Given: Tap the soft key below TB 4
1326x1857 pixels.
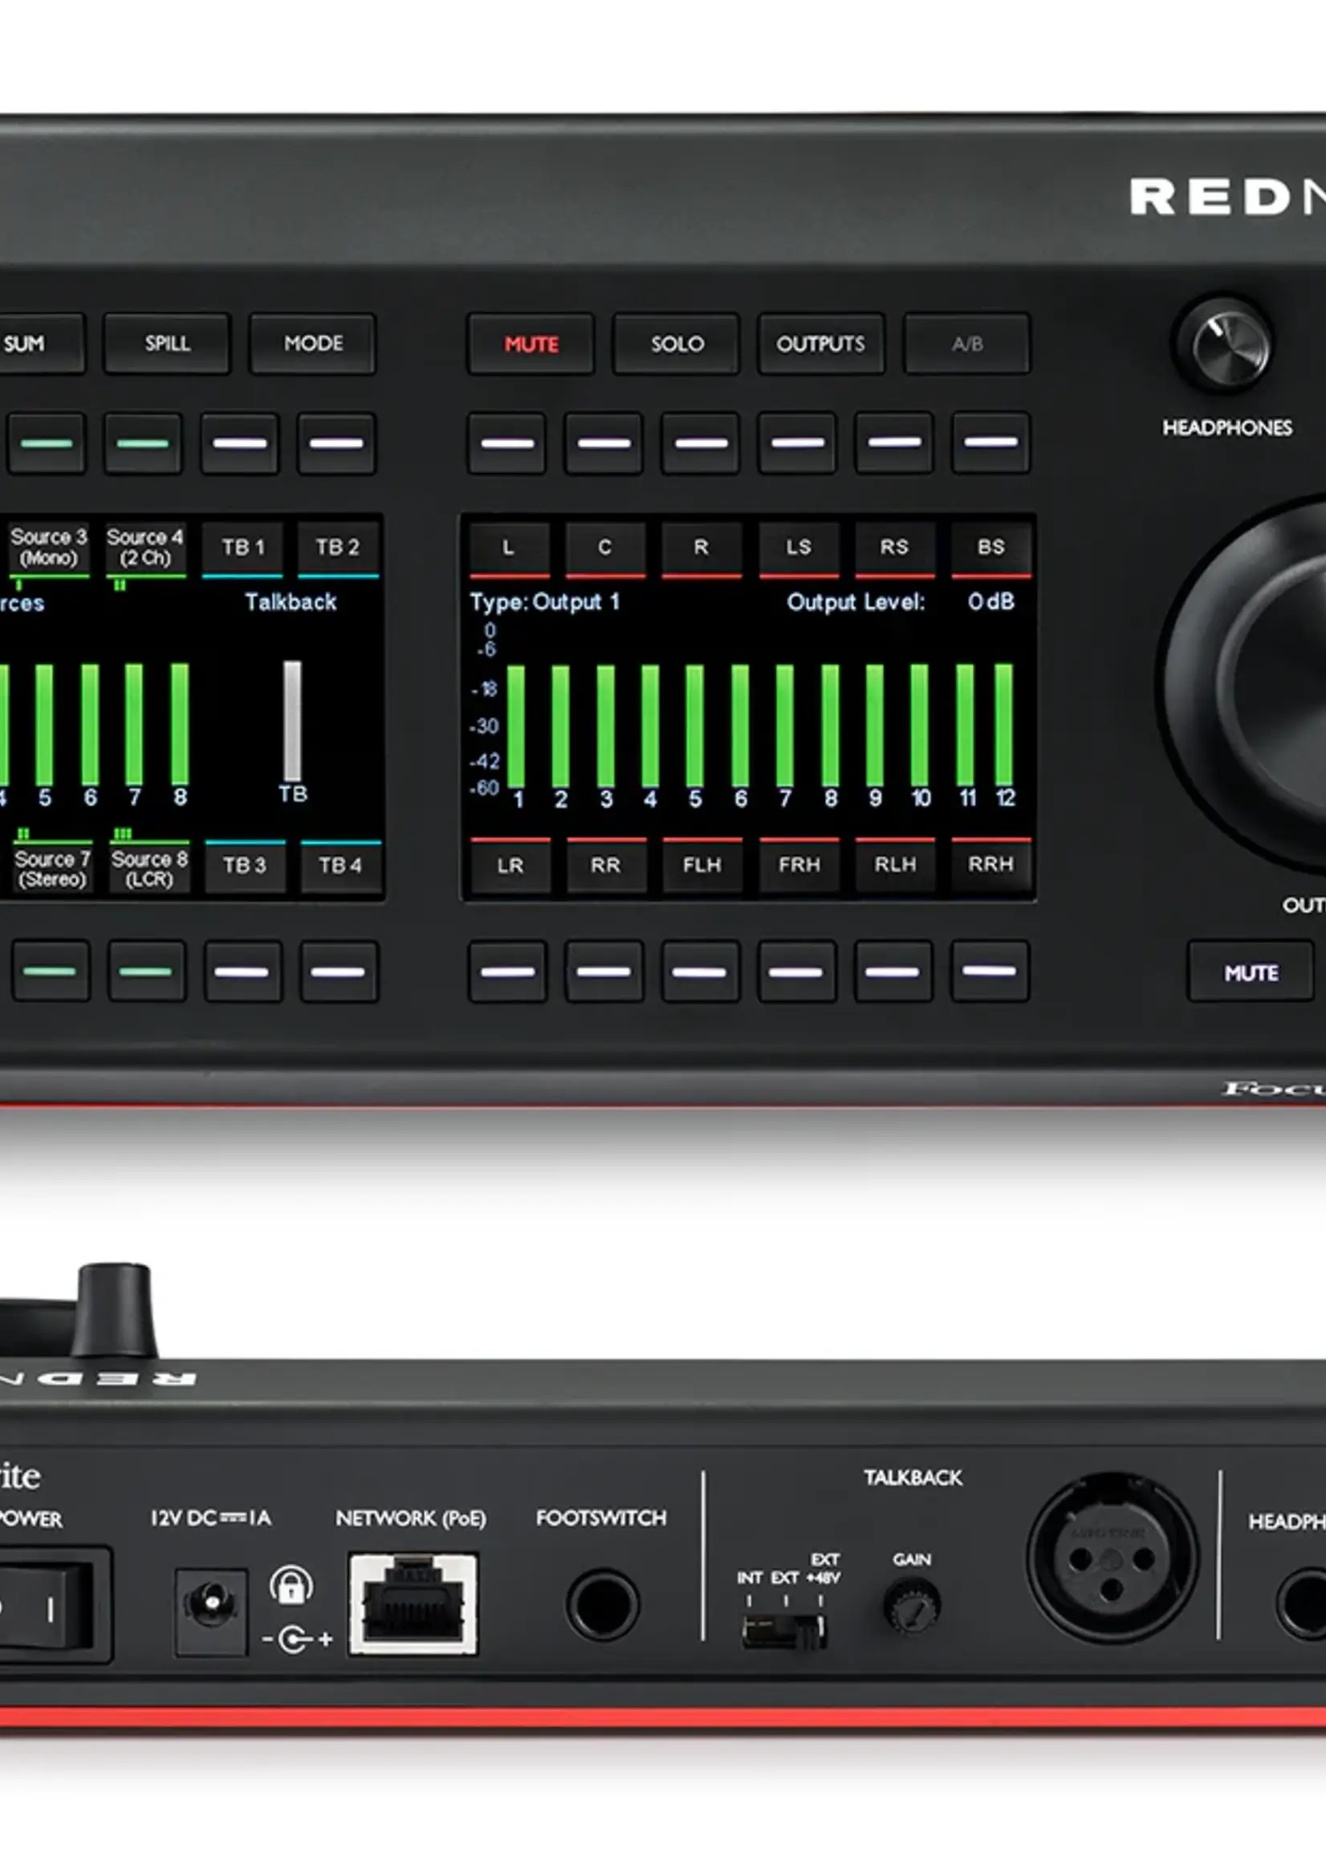Looking at the screenshot, I should coord(339,971).
